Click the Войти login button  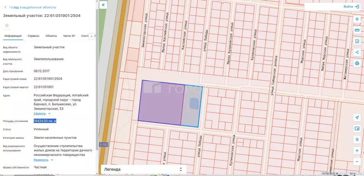point(351,7)
